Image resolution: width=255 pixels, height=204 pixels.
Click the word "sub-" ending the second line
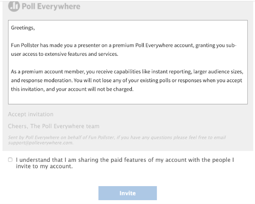coord(231,45)
